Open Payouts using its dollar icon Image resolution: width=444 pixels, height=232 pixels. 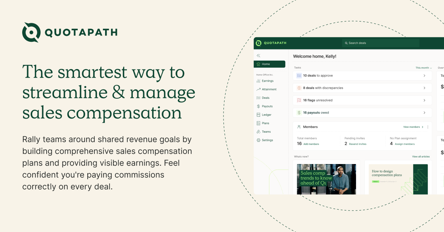pyautogui.click(x=258, y=106)
